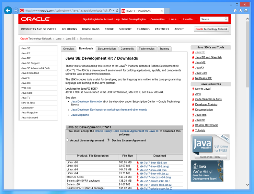Click the arrow icon beside NetBeans IDE

pos(193,78)
